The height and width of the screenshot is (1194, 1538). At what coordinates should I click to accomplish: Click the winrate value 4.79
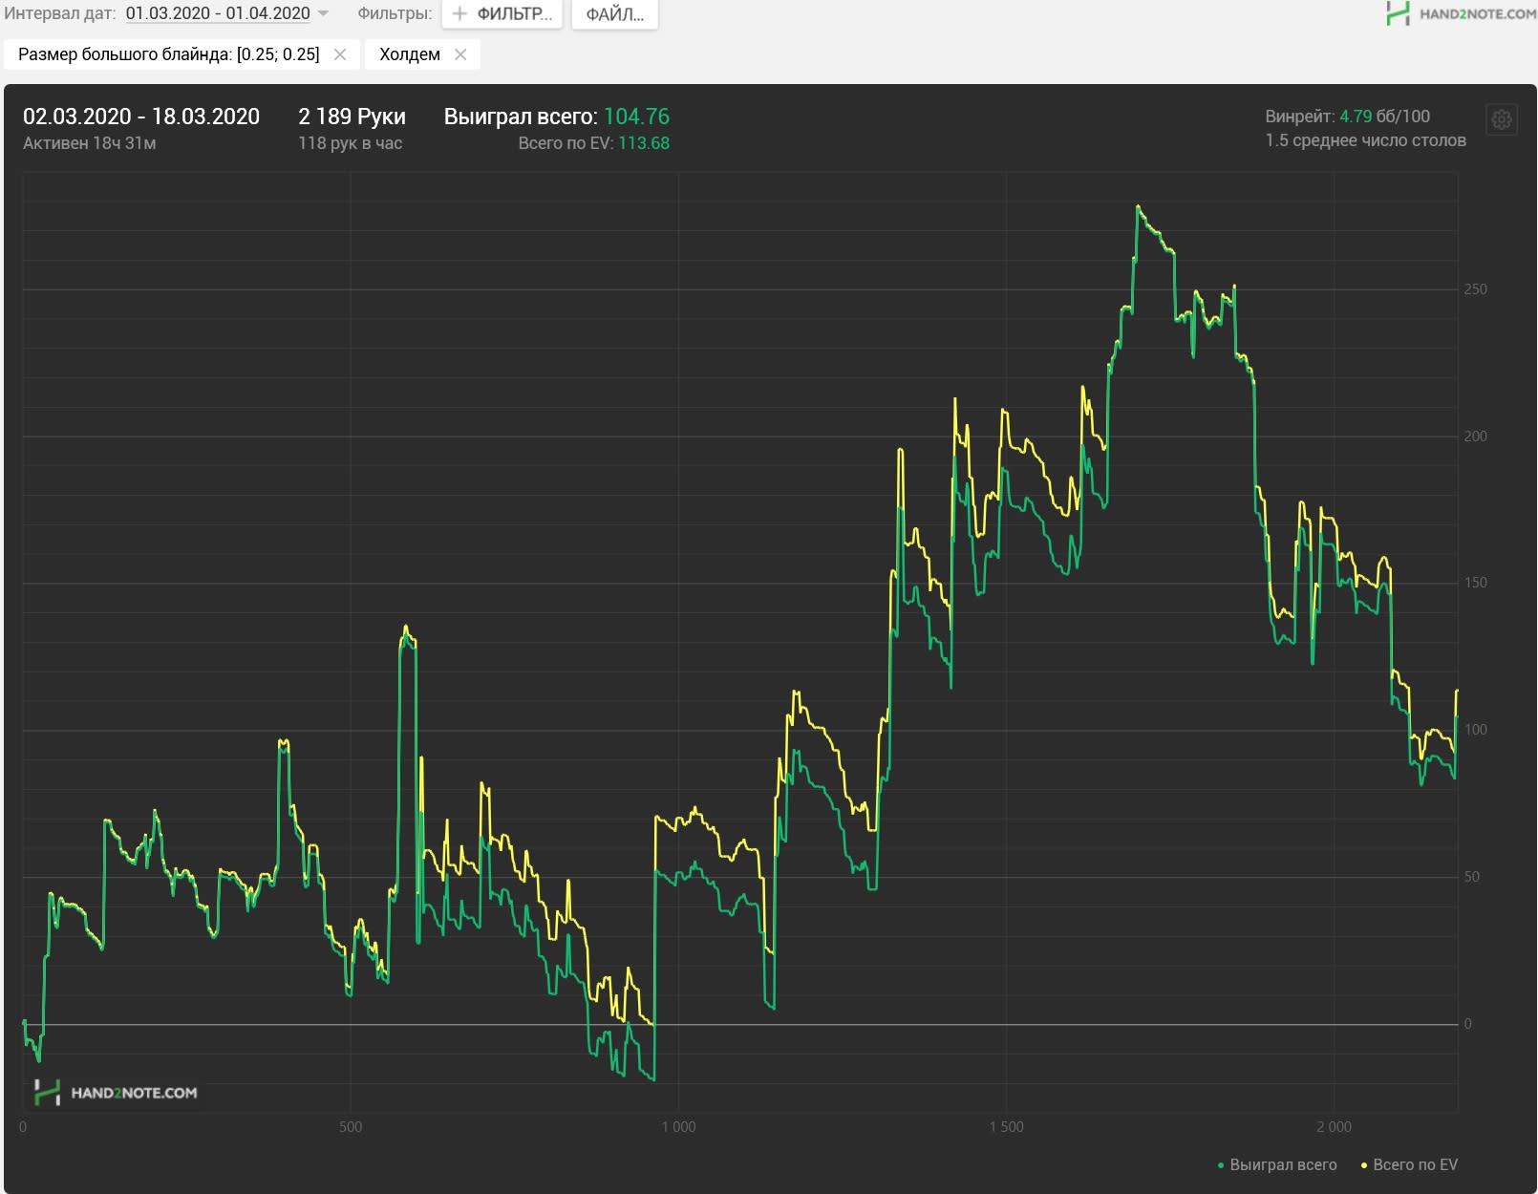pos(1356,117)
